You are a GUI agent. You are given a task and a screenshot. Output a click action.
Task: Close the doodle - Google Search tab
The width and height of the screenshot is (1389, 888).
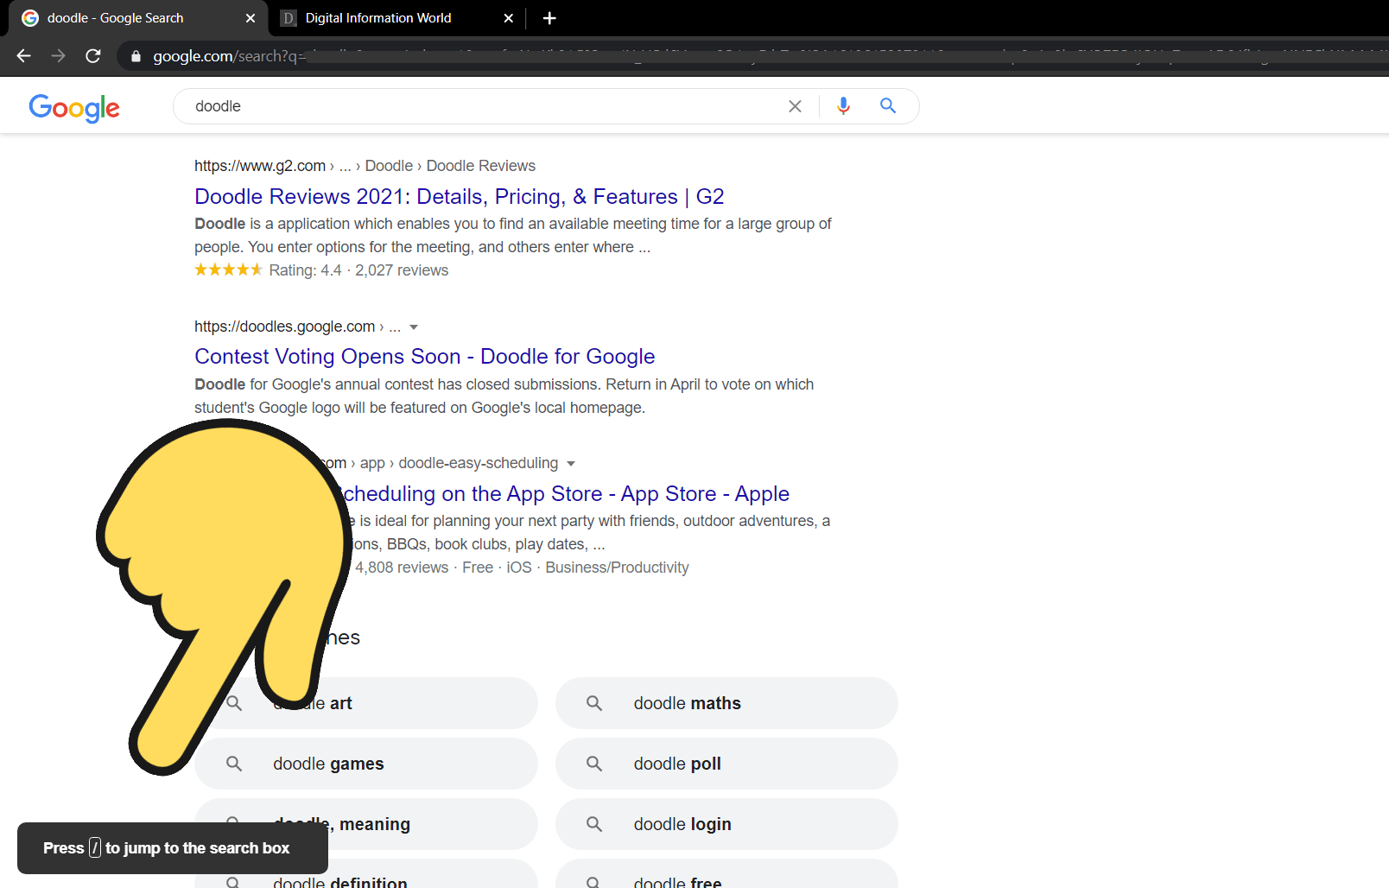[x=251, y=18]
